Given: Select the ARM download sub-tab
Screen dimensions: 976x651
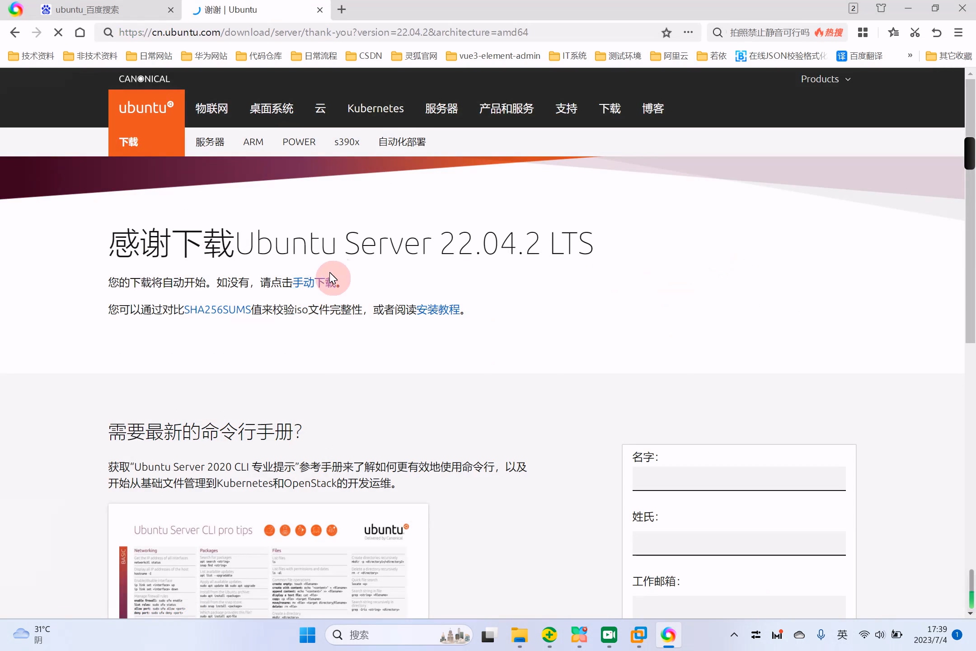Looking at the screenshot, I should [x=253, y=142].
